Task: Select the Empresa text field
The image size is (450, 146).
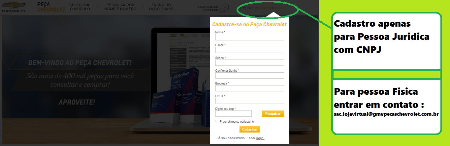Action: click(250, 88)
